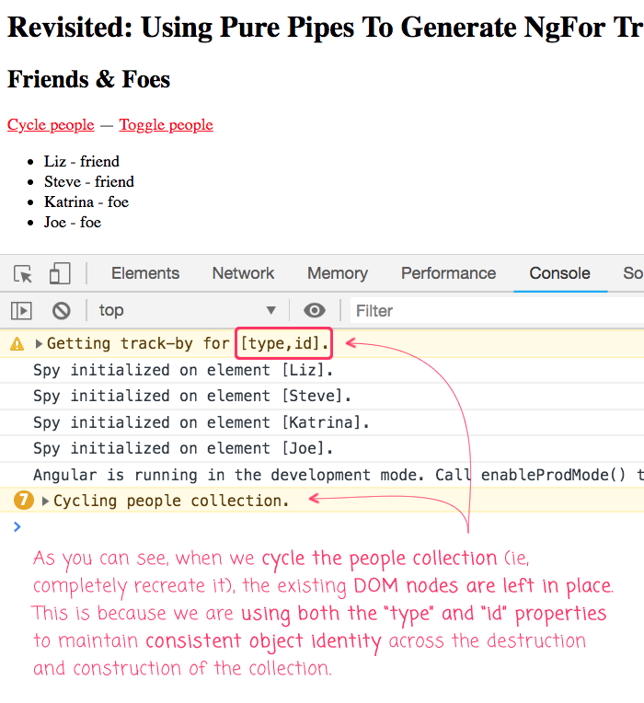Open the partially visible Sources tab
This screenshot has width=644, height=703.
pyautogui.click(x=633, y=273)
